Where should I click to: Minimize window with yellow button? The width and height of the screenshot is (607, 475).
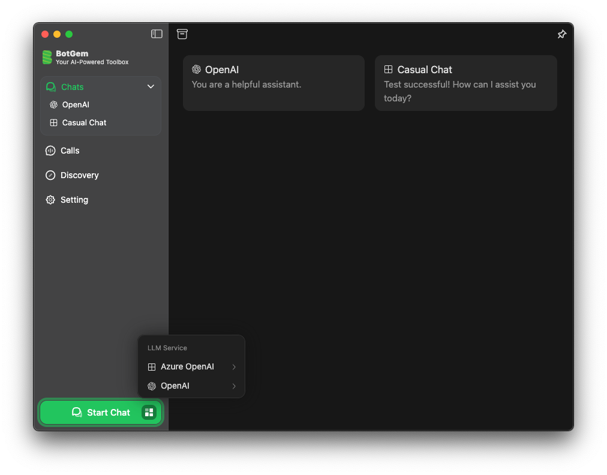57,34
